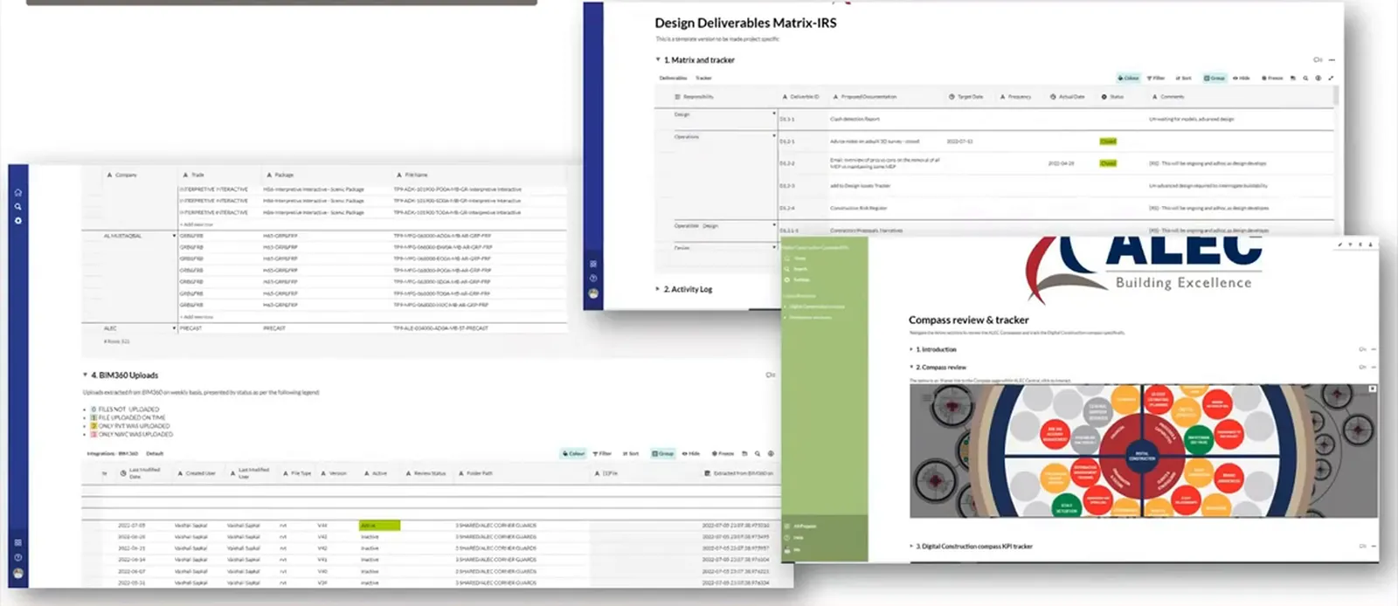The width and height of the screenshot is (1398, 606).
Task: Click Filter in BIM360 Uploads toolbar
Action: tap(602, 454)
